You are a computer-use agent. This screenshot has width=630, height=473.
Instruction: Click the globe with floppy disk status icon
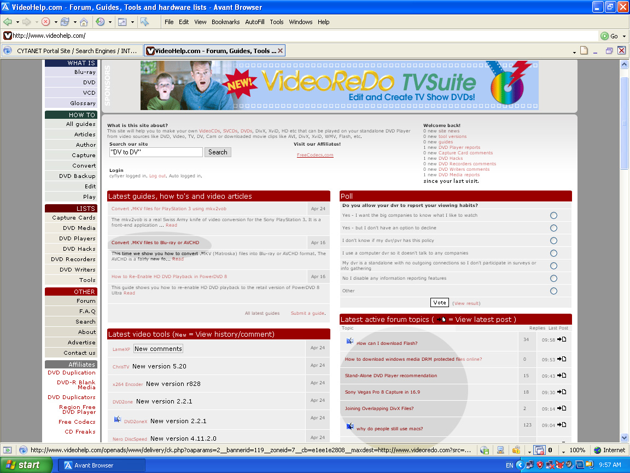click(x=485, y=450)
